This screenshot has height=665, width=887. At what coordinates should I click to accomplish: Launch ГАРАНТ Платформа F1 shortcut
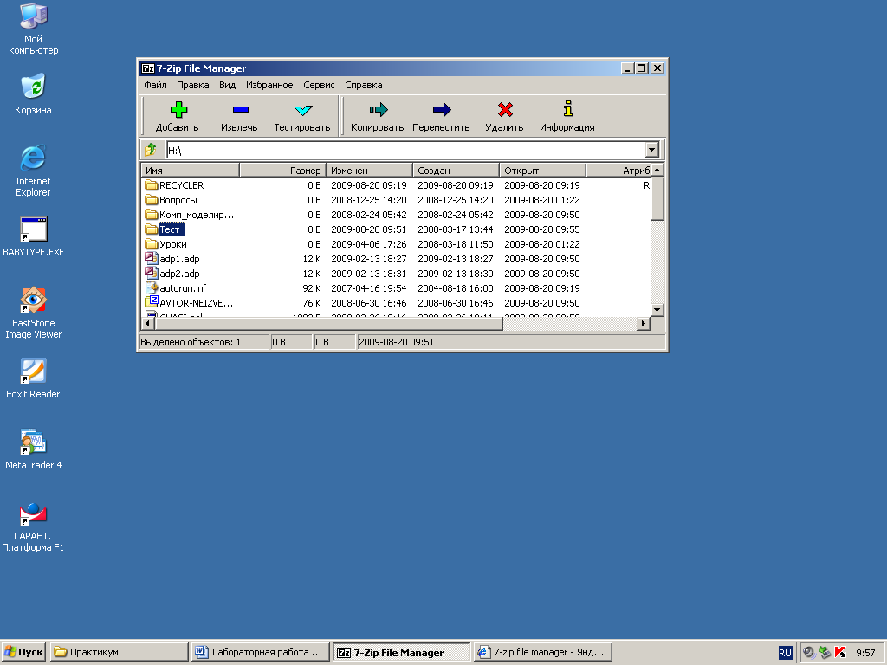pos(34,513)
